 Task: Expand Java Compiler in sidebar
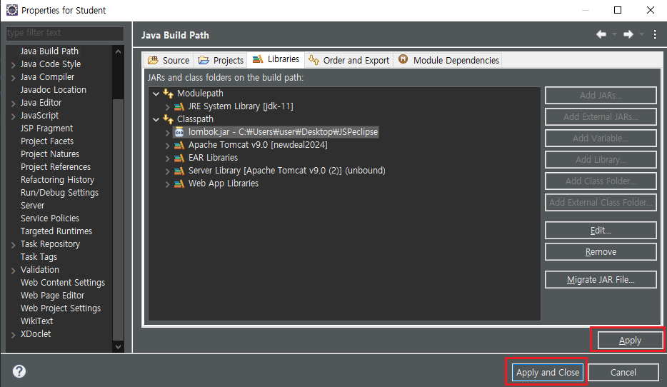click(13, 78)
